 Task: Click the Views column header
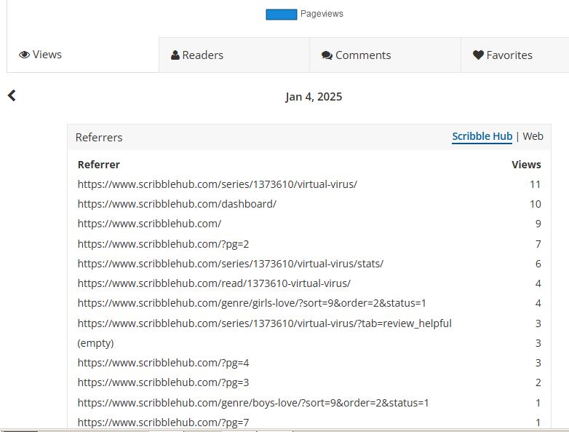pyautogui.click(x=526, y=165)
